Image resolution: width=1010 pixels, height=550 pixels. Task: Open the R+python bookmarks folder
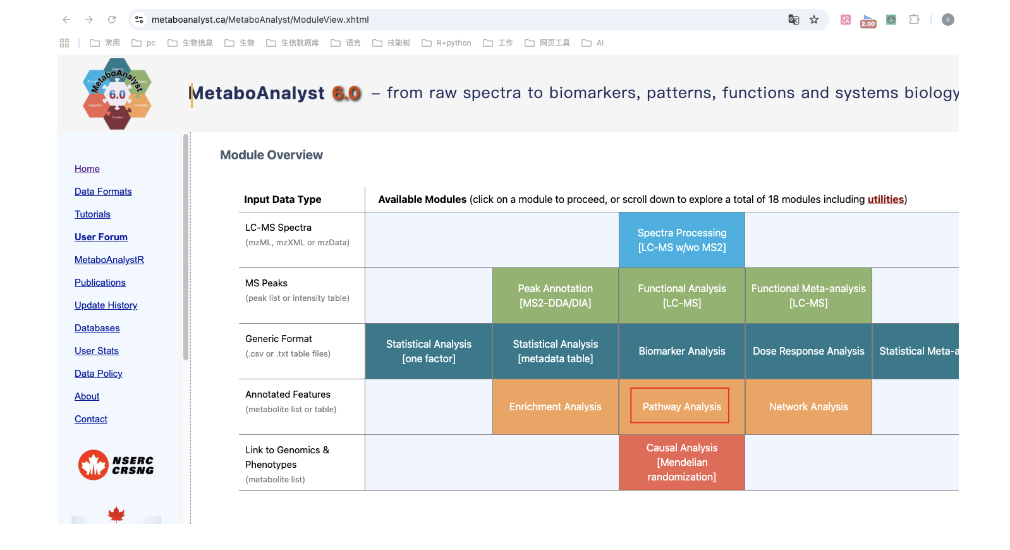[446, 43]
